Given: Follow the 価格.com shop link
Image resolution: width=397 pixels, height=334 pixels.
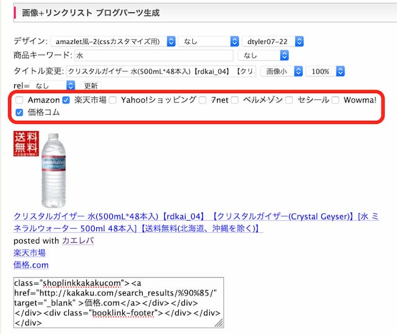Looking at the screenshot, I should (31, 265).
